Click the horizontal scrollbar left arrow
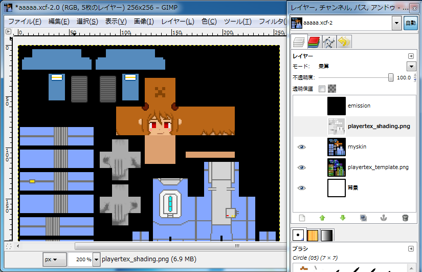The width and height of the screenshot is (422, 272). tap(18, 246)
